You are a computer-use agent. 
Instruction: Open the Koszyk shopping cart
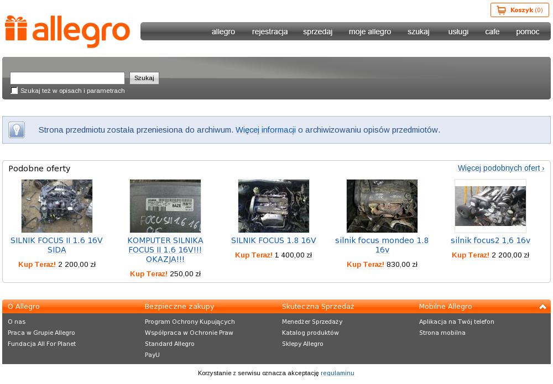tap(519, 10)
